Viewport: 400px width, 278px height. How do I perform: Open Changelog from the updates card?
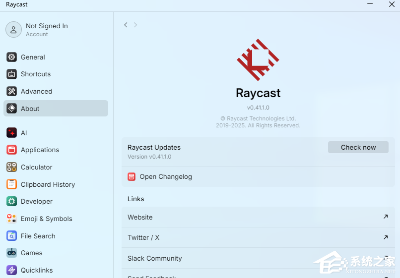258,176
